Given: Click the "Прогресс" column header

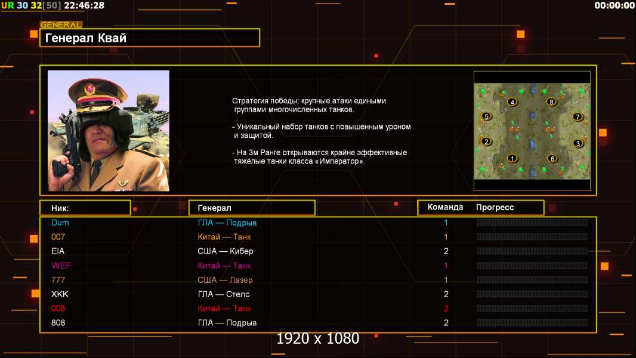Looking at the screenshot, I should click(495, 208).
